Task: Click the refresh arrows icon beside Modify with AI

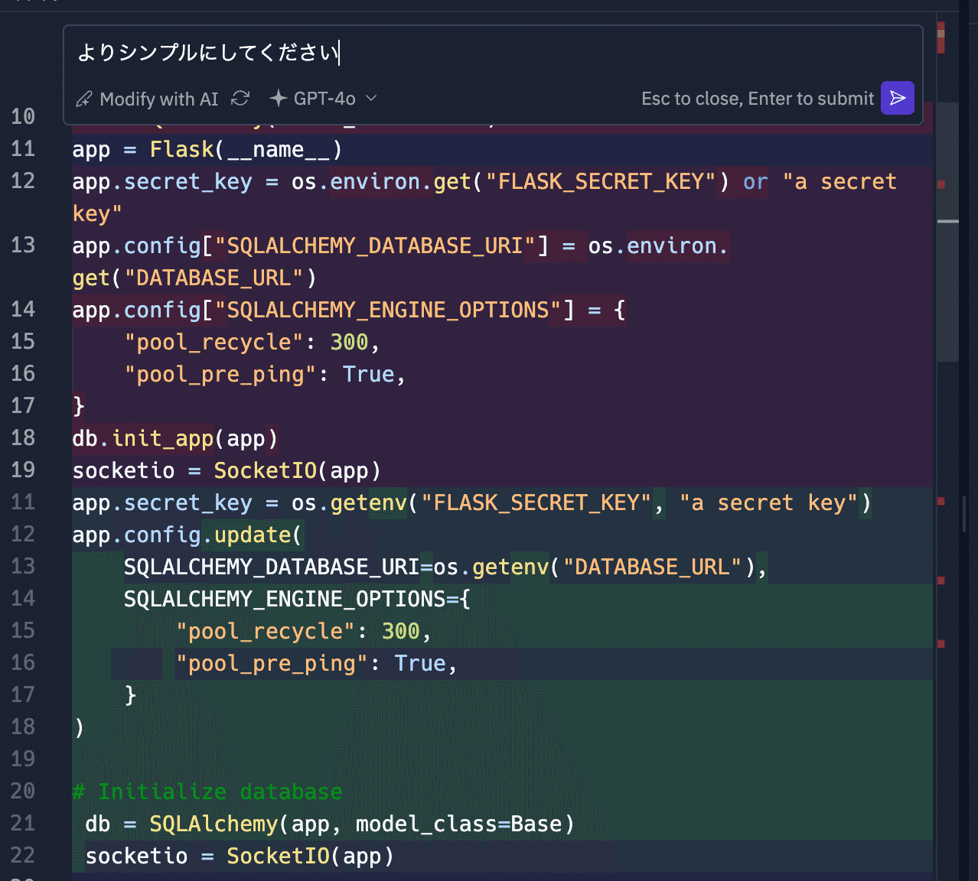Action: (x=240, y=99)
